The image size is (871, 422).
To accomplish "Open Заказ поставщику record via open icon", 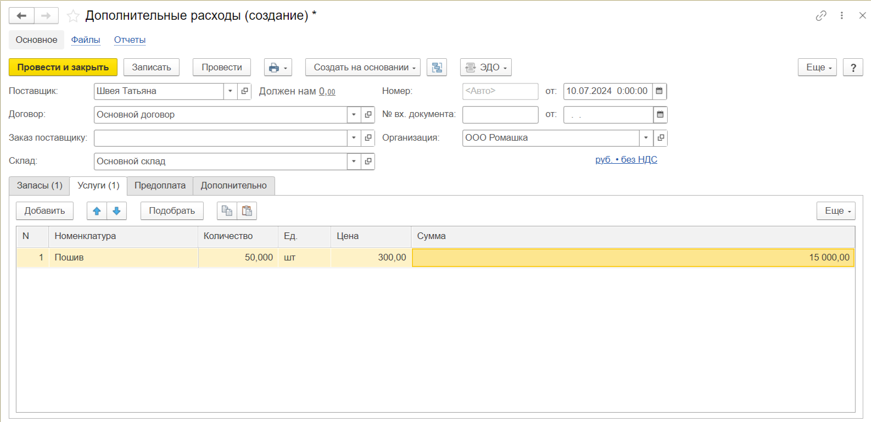I will (368, 138).
